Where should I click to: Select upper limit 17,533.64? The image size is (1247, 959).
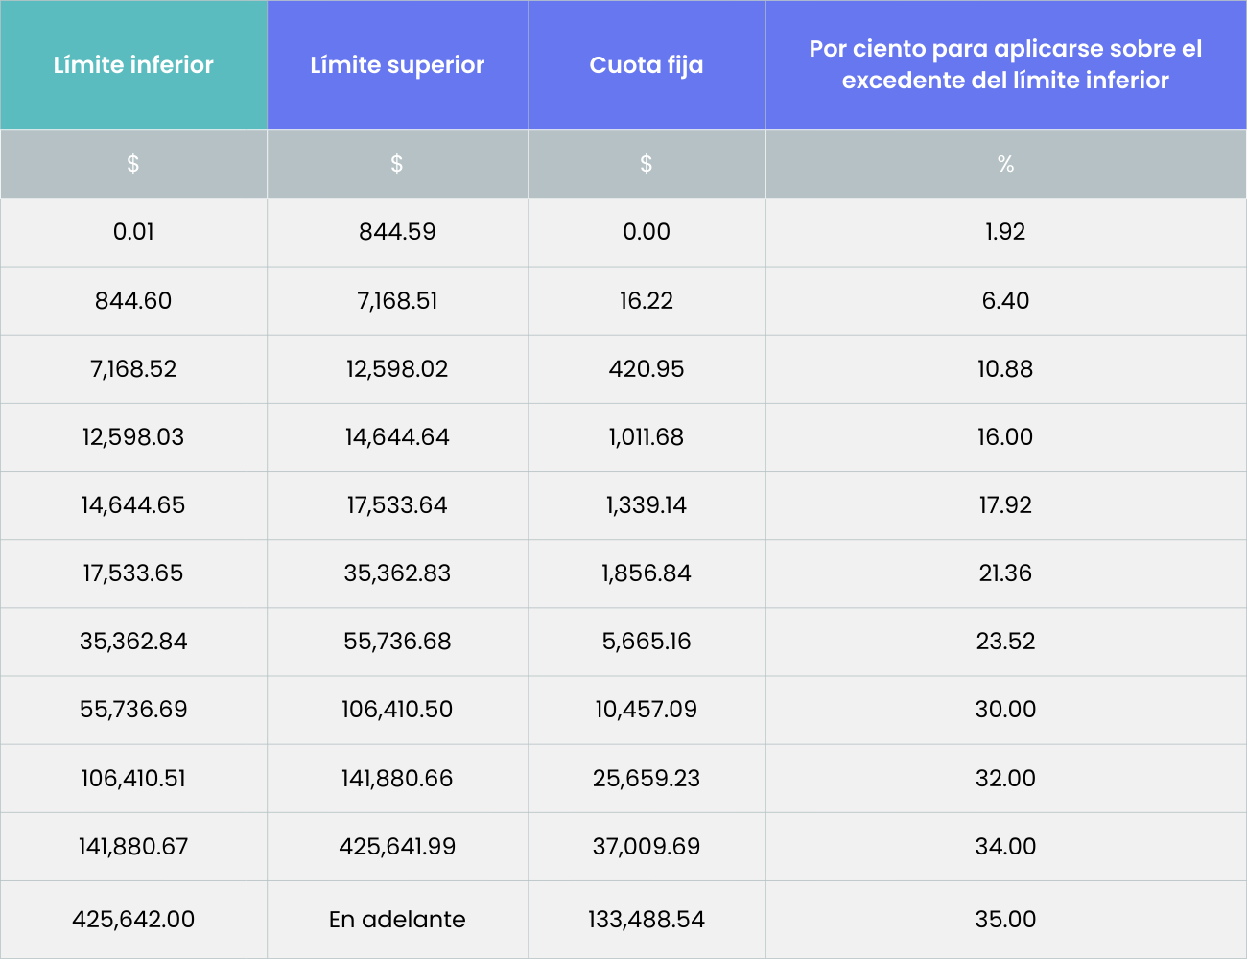(397, 504)
